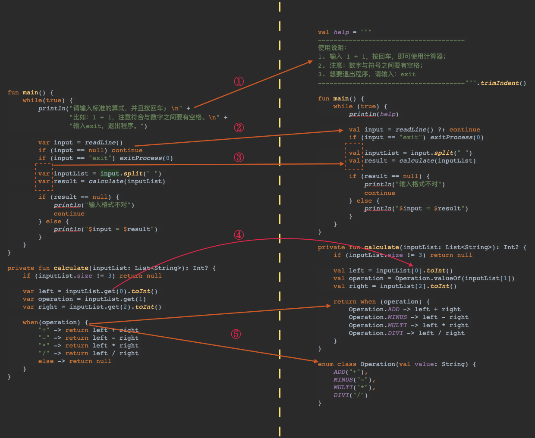Viewport: 535px width, 438px height.
Task: Select the circled number 3 marker
Action: 239,157
